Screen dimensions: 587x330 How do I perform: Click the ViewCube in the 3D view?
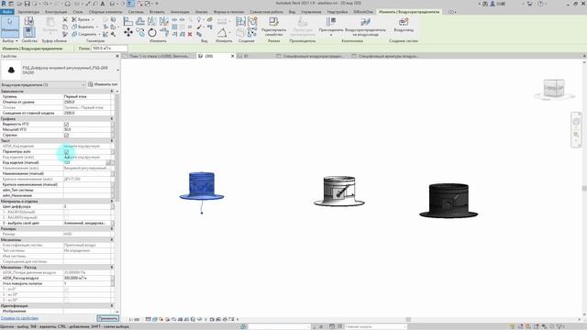(554, 88)
